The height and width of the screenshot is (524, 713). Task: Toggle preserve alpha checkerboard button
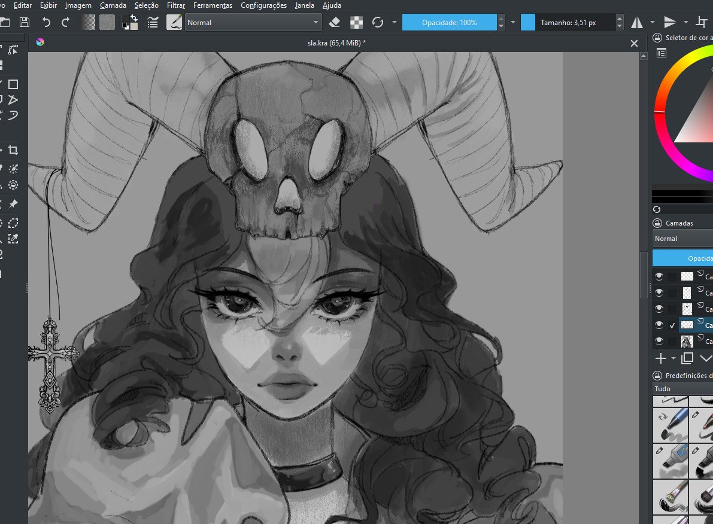tap(357, 22)
